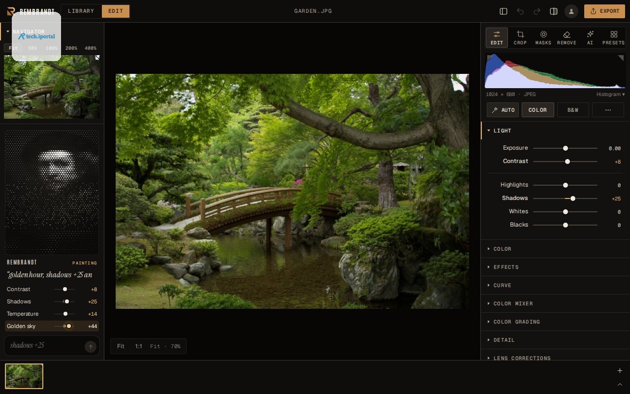Click the Shadows slider handle in Light
Image resolution: width=630 pixels, height=394 pixels.
(573, 198)
